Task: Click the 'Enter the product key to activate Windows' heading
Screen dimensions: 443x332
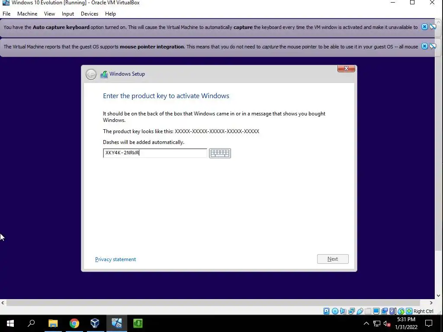Action: coord(166,96)
